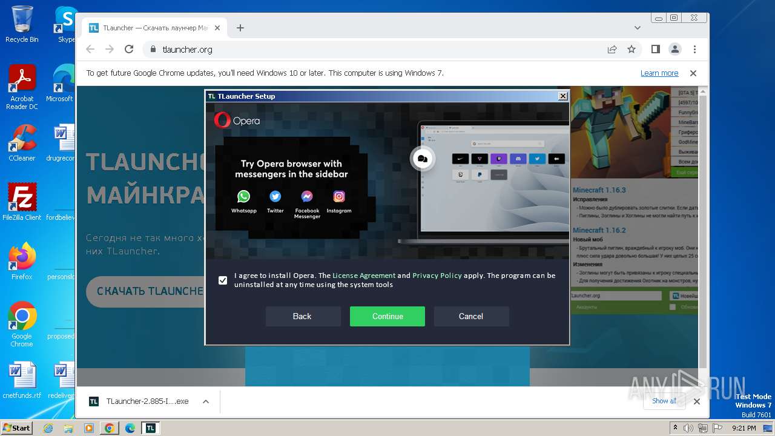Open the CCleaner desktop icon
The image size is (775, 436).
click(22, 142)
